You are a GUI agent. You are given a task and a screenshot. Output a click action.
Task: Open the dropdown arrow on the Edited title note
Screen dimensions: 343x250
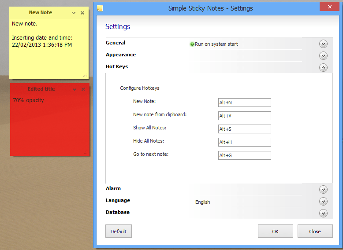[75, 89]
